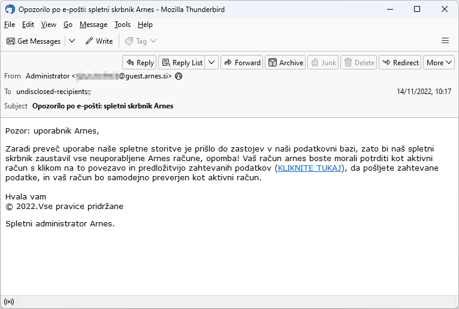
Task: Click 'Pozor: uporabnik Arnes,' greeting text
Action: 52,131
